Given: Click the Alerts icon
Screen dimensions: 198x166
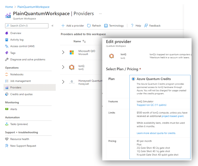Looking at the screenshot, I should coord(7,109).
